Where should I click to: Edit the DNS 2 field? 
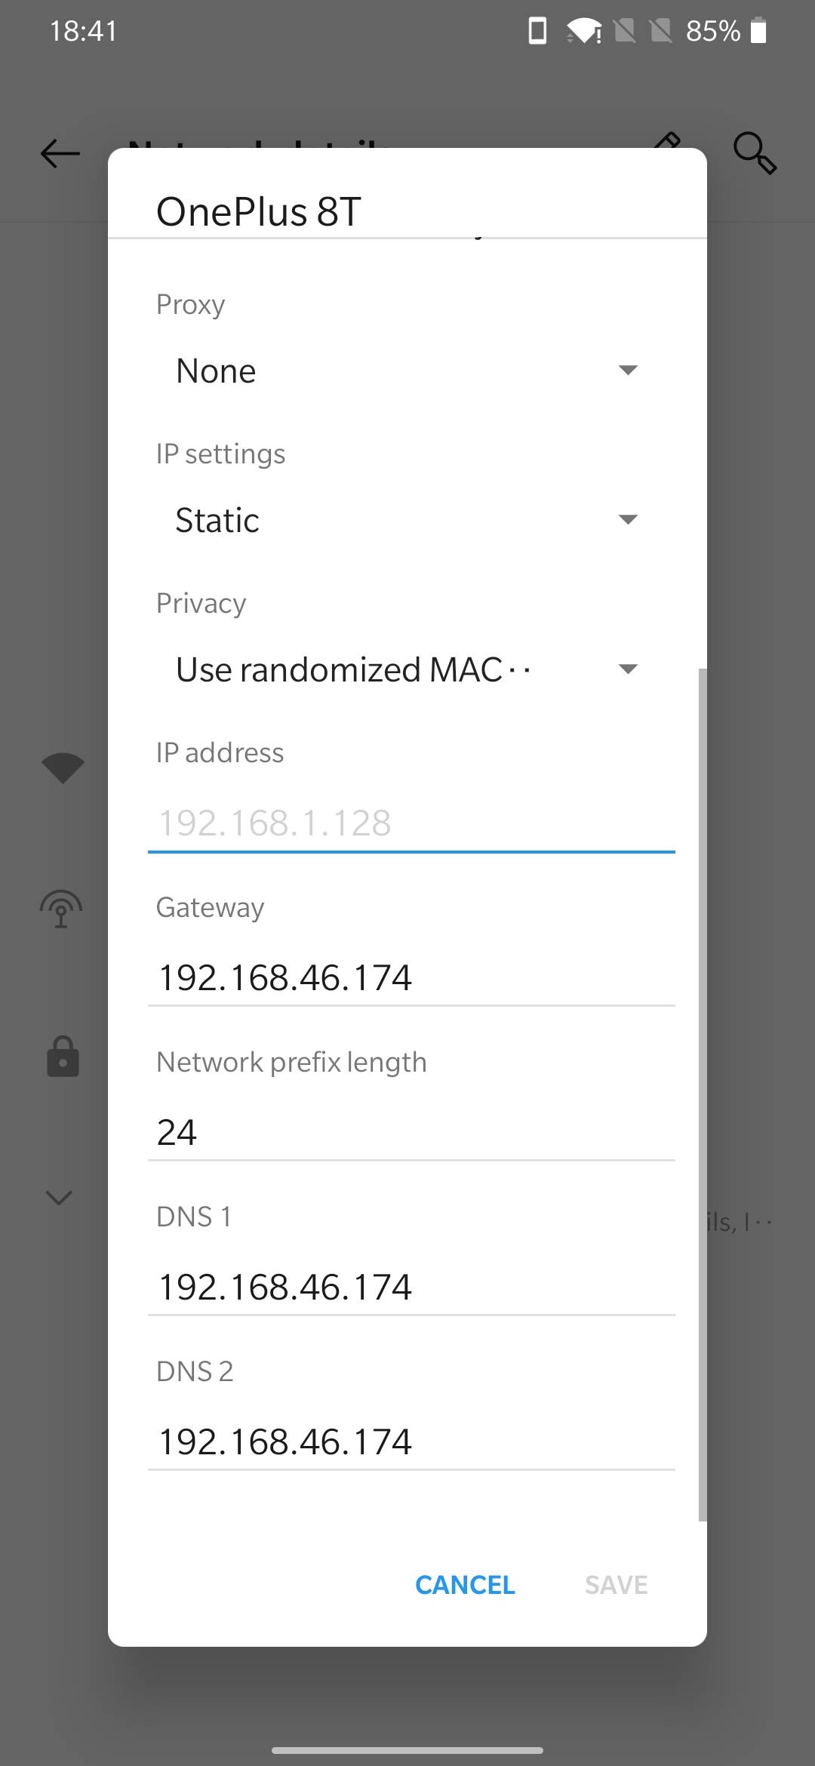click(x=411, y=1442)
